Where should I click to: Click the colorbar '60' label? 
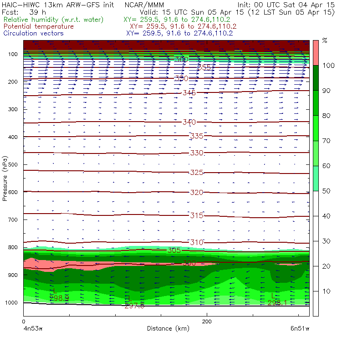pyautogui.click(x=327, y=166)
